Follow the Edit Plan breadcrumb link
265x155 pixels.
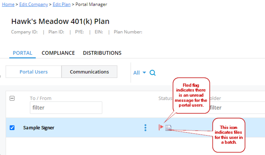(62, 4)
